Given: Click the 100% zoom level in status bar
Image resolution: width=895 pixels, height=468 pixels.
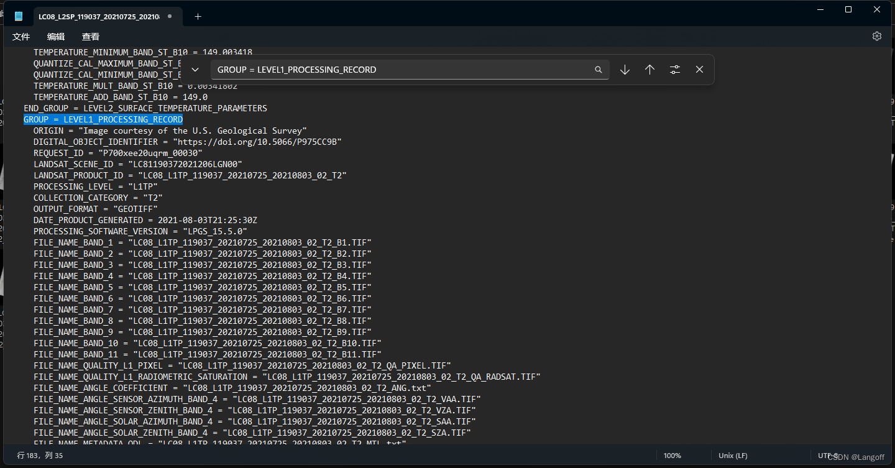Looking at the screenshot, I should coord(672,456).
